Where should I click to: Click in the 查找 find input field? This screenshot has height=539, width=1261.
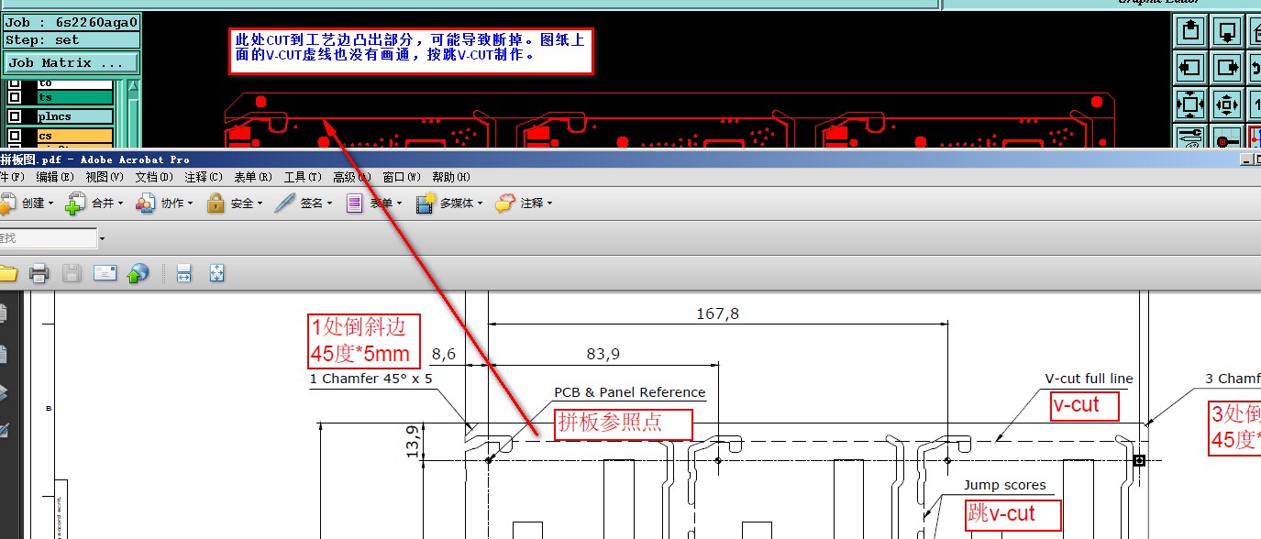pyautogui.click(x=48, y=238)
